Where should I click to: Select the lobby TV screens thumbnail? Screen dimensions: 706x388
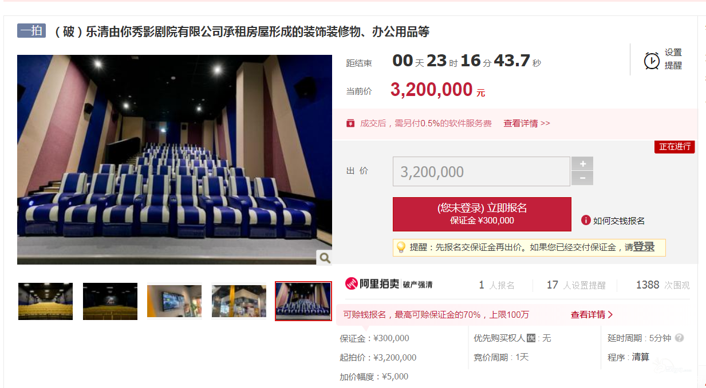[x=175, y=301]
